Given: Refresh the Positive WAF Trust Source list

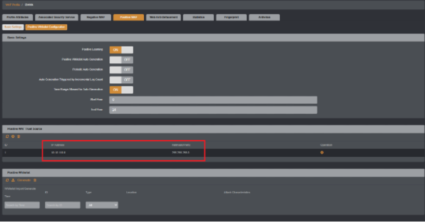Looking at the screenshot, I should (7, 137).
